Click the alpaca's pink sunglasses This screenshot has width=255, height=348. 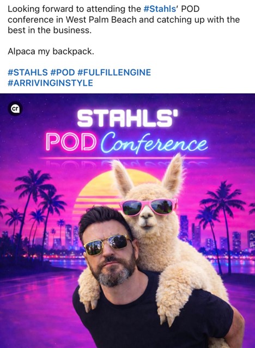point(149,207)
